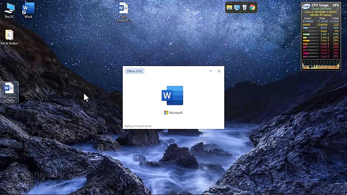Click the RAM usage bar in the gadget
This screenshot has height=195, width=347.
click(311, 28)
